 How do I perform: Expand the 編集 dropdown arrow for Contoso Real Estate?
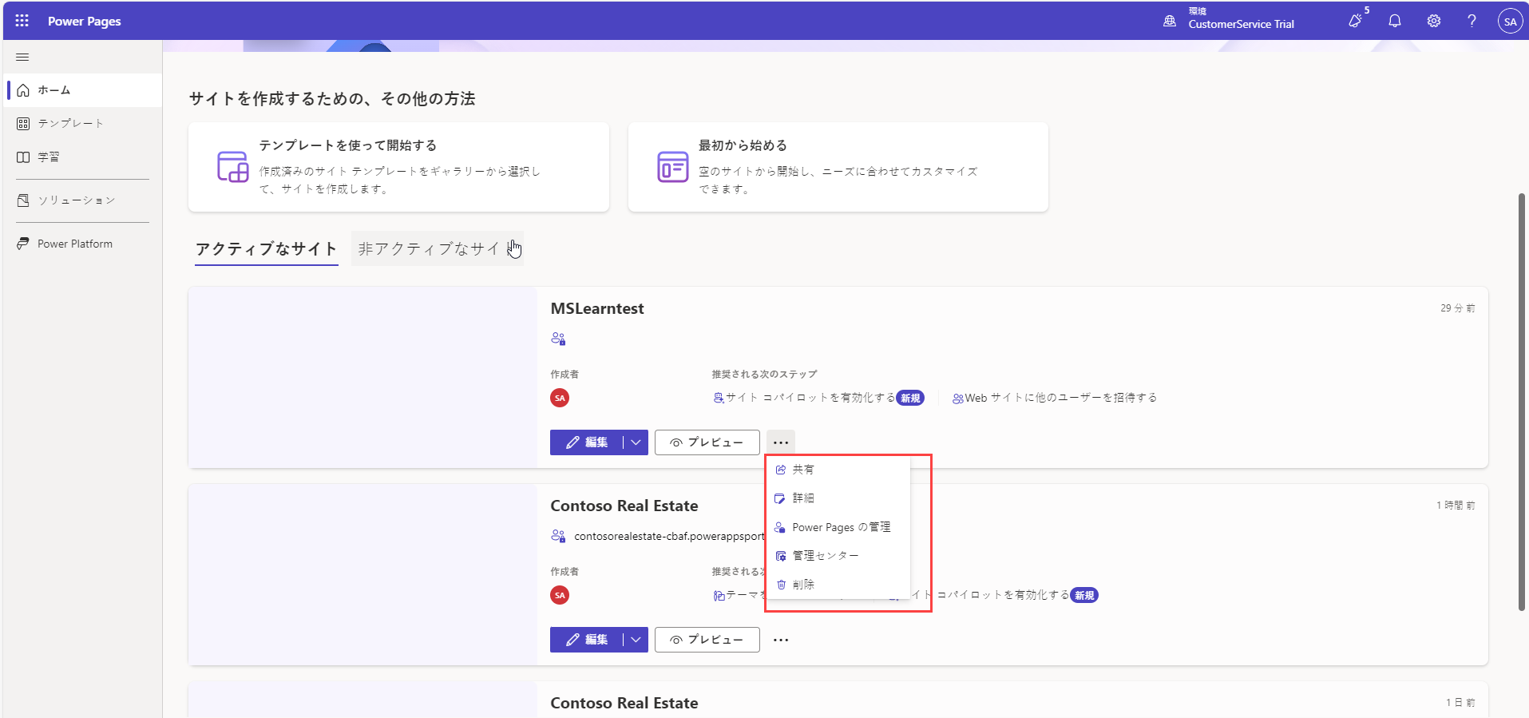tap(636, 640)
